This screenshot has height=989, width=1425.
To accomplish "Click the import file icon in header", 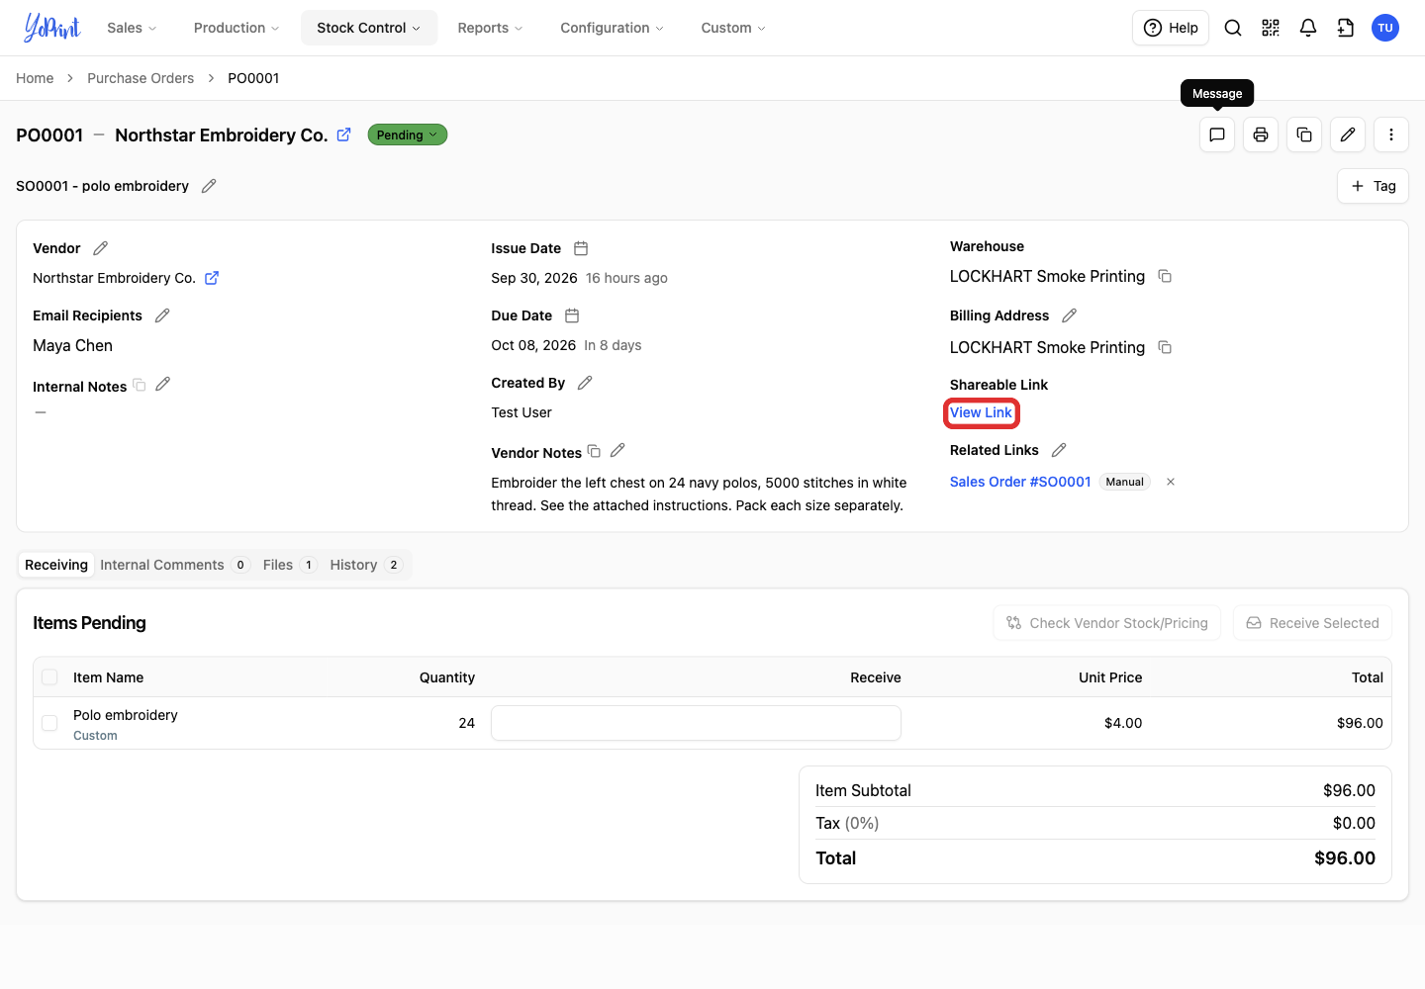I will pos(1346,28).
